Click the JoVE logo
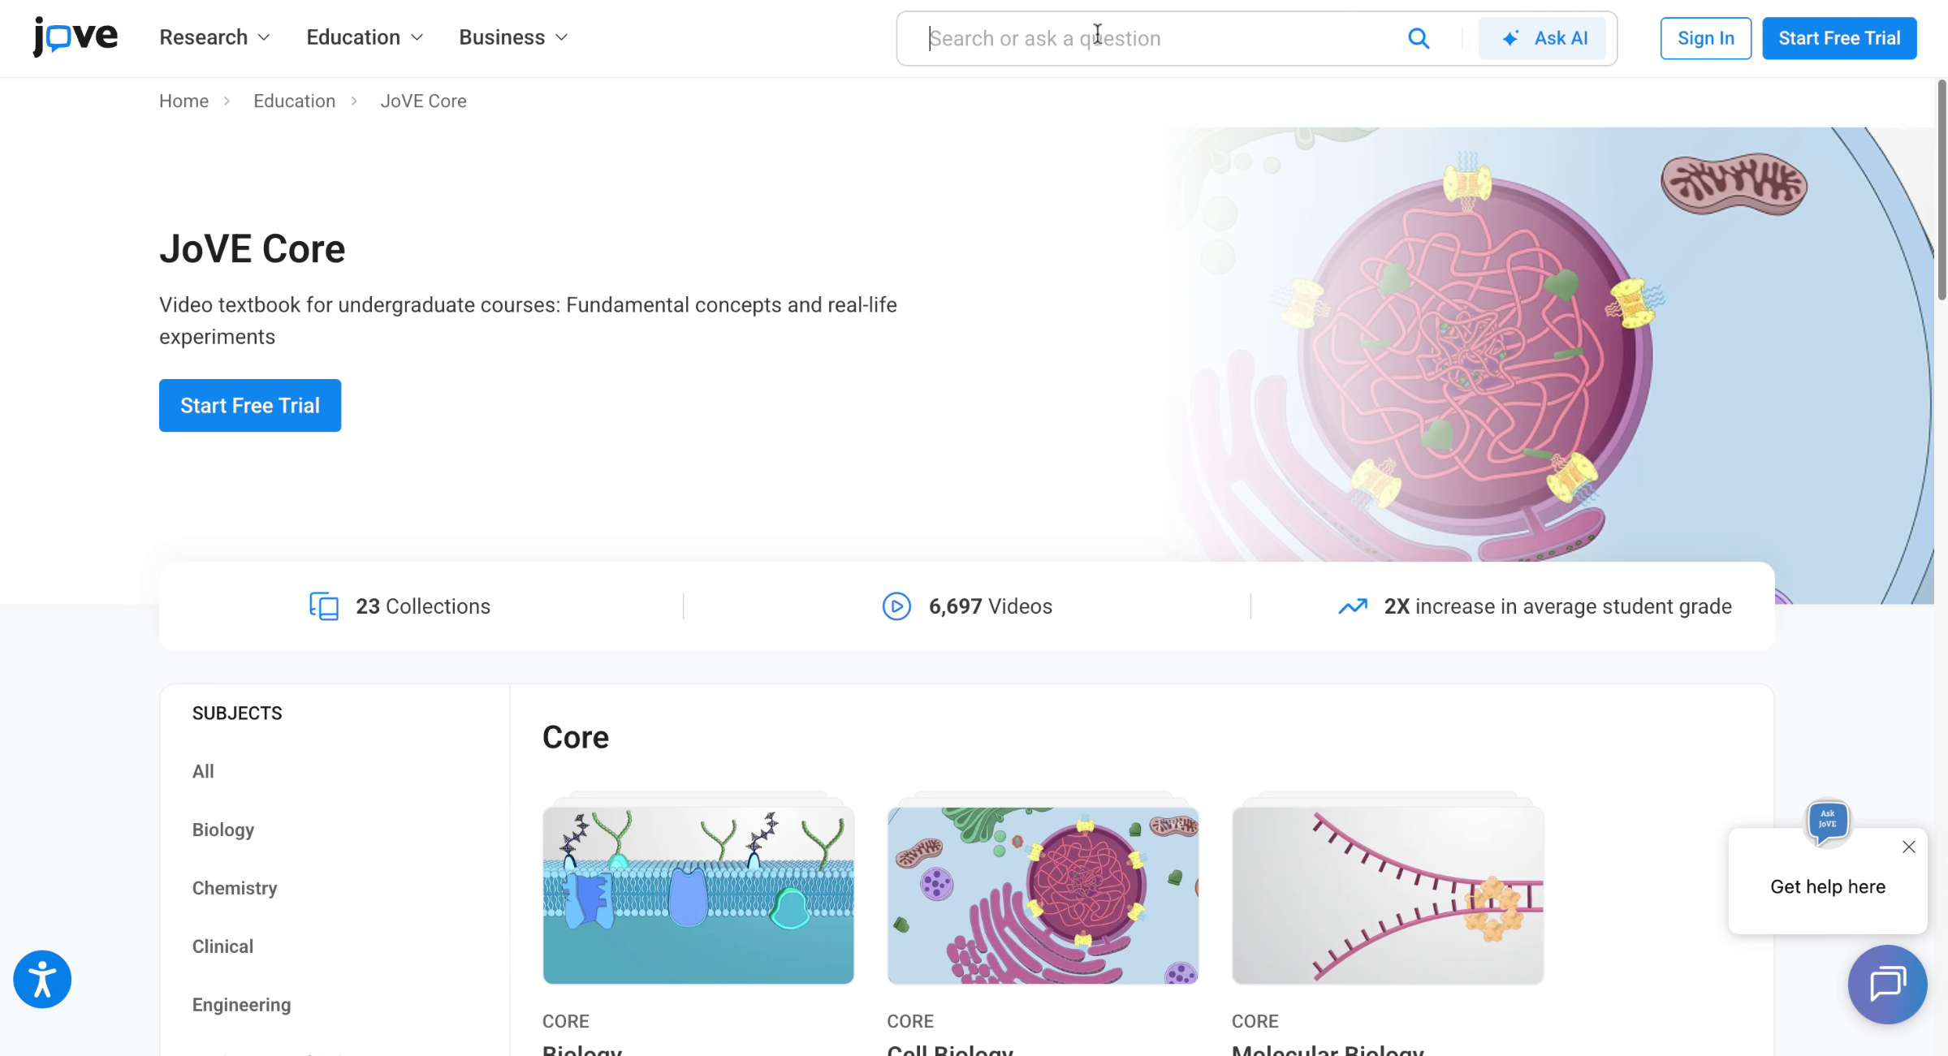1948x1056 pixels. [75, 37]
